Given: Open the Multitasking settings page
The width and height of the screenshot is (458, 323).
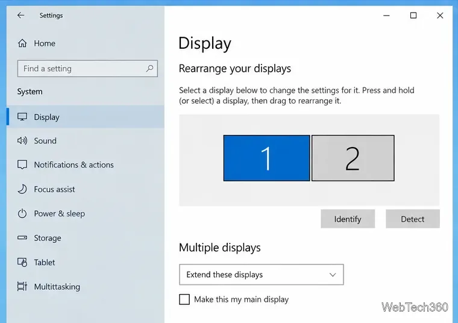Looking at the screenshot, I should pyautogui.click(x=86, y=286).
